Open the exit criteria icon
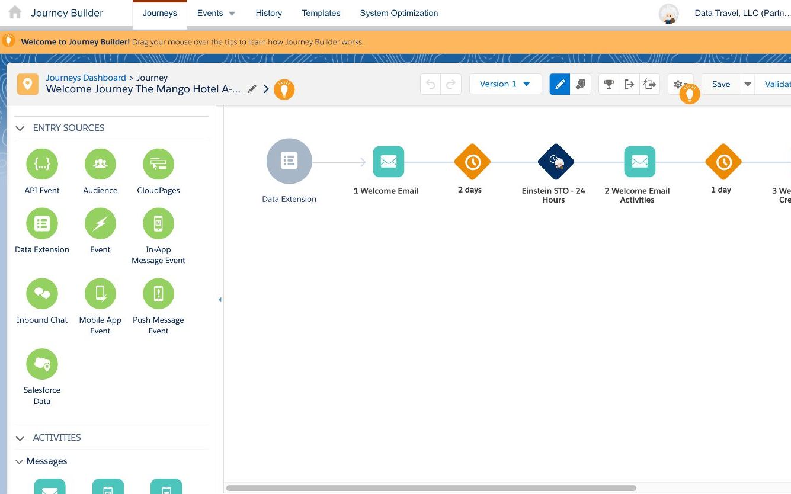 pos(629,84)
